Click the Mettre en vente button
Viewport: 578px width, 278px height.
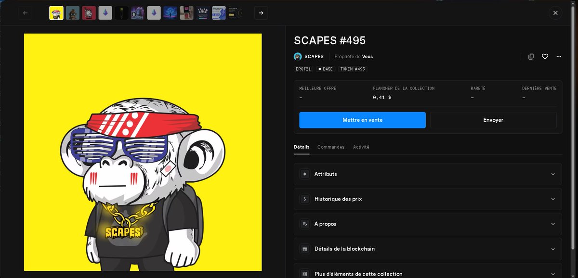(362, 120)
